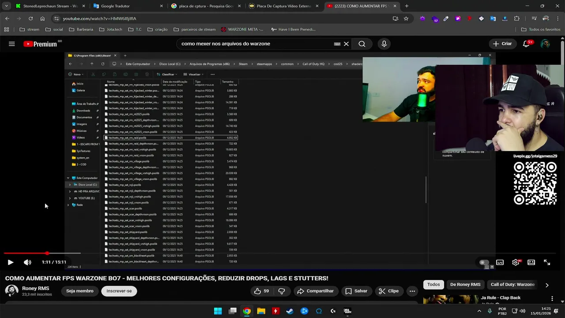Switch to Placa De Captura Vídeo Externa tab
This screenshot has height=318, width=565.
(283, 6)
